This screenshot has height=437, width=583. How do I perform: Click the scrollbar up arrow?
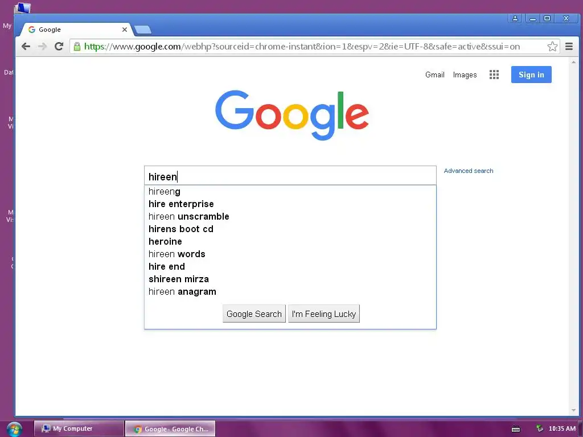pos(573,62)
